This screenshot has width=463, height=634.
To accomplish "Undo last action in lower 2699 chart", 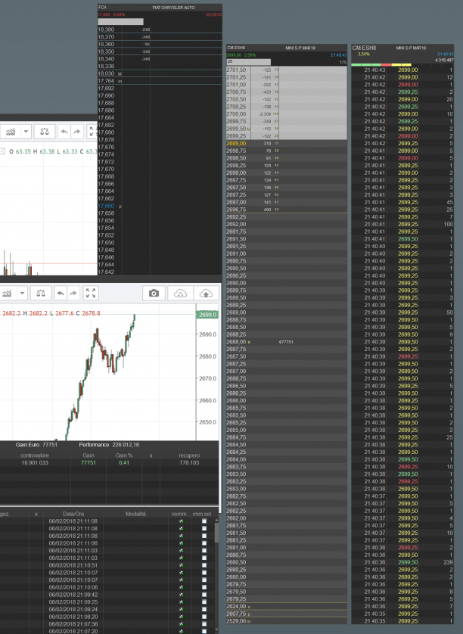I will click(x=61, y=293).
